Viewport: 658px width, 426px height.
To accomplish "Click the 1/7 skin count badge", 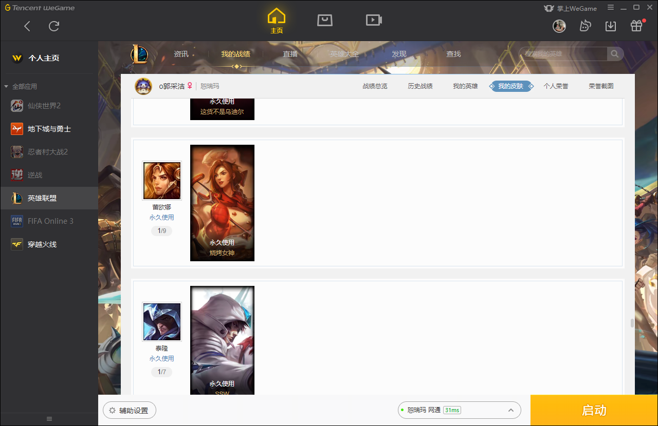I will pyautogui.click(x=161, y=372).
